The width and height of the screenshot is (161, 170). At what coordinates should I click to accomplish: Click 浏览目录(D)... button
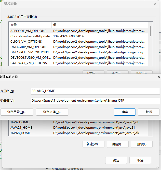17,112
